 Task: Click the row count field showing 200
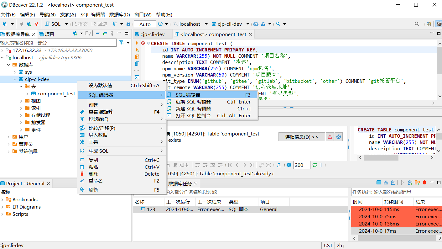click(302, 165)
